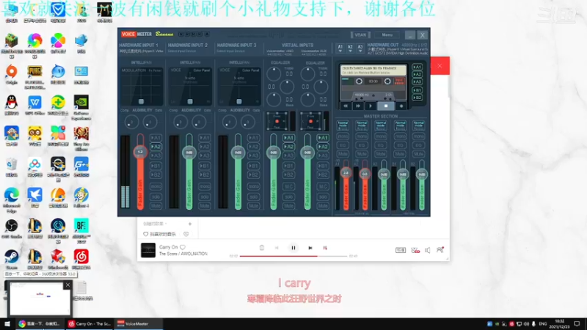Toggle mono on Hardware Input 3
This screenshot has width=587, height=330.
tap(253, 186)
